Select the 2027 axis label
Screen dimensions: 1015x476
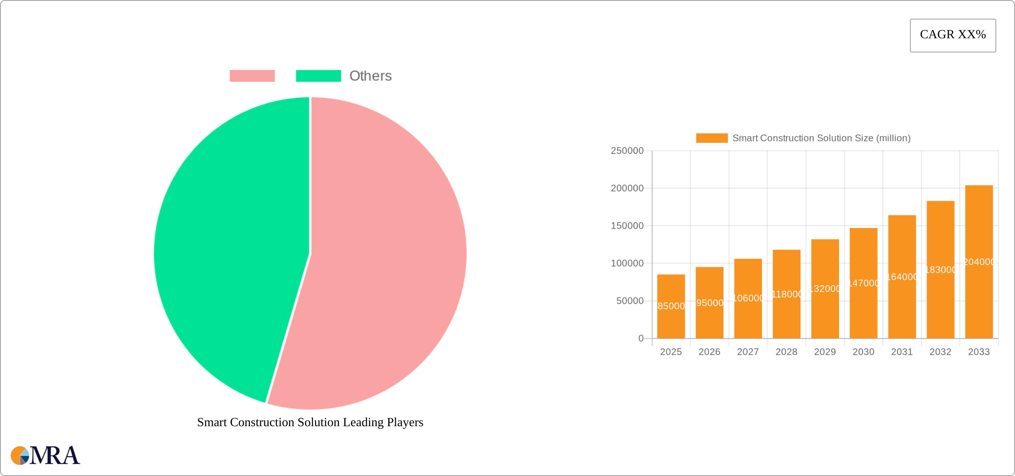click(748, 352)
